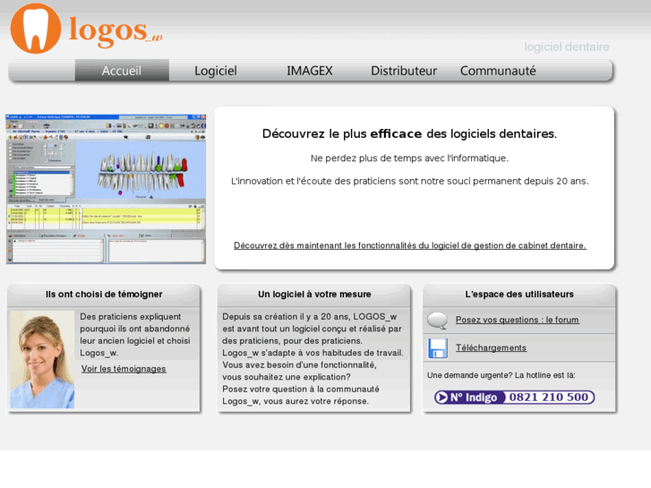Click the 'Voir les témoignages' link
Screen dimensions: 651x488
pos(124,369)
